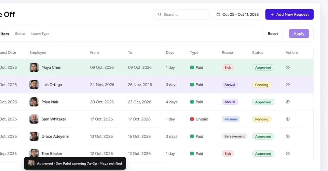This screenshot has width=328, height=171.
Task: Click Sam Whitaker's Personal reason tag
Action: coord(231,119)
